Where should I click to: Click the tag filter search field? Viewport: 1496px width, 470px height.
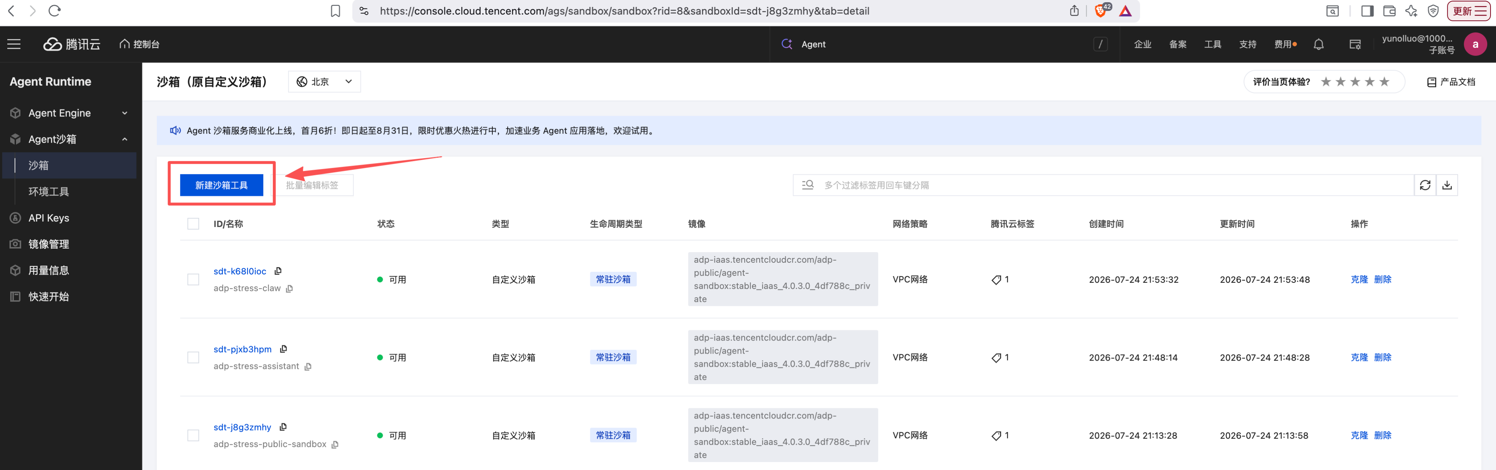click(1103, 185)
